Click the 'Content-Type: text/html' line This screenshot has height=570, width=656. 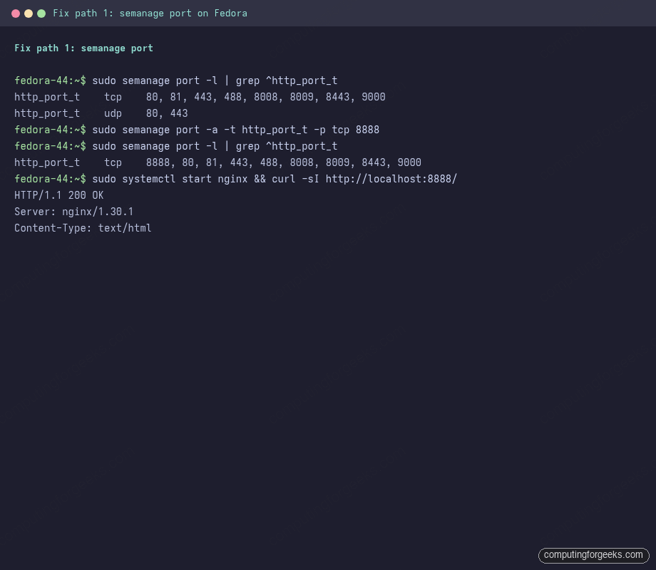coord(83,228)
